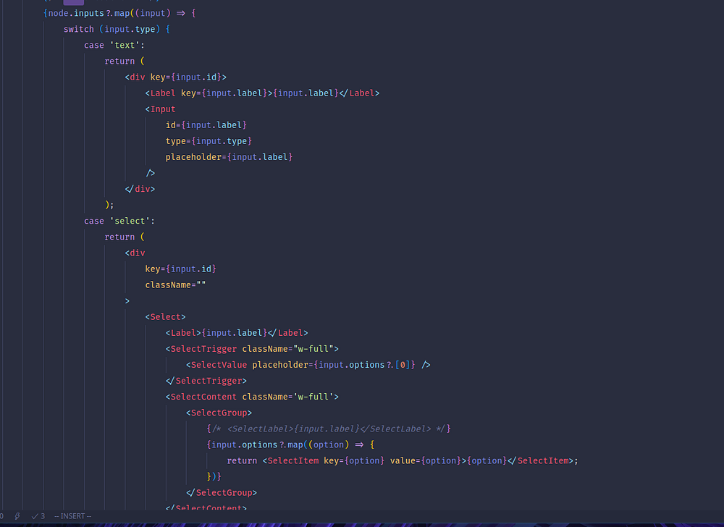Click the '<Input' opening tag line

[x=160, y=109]
